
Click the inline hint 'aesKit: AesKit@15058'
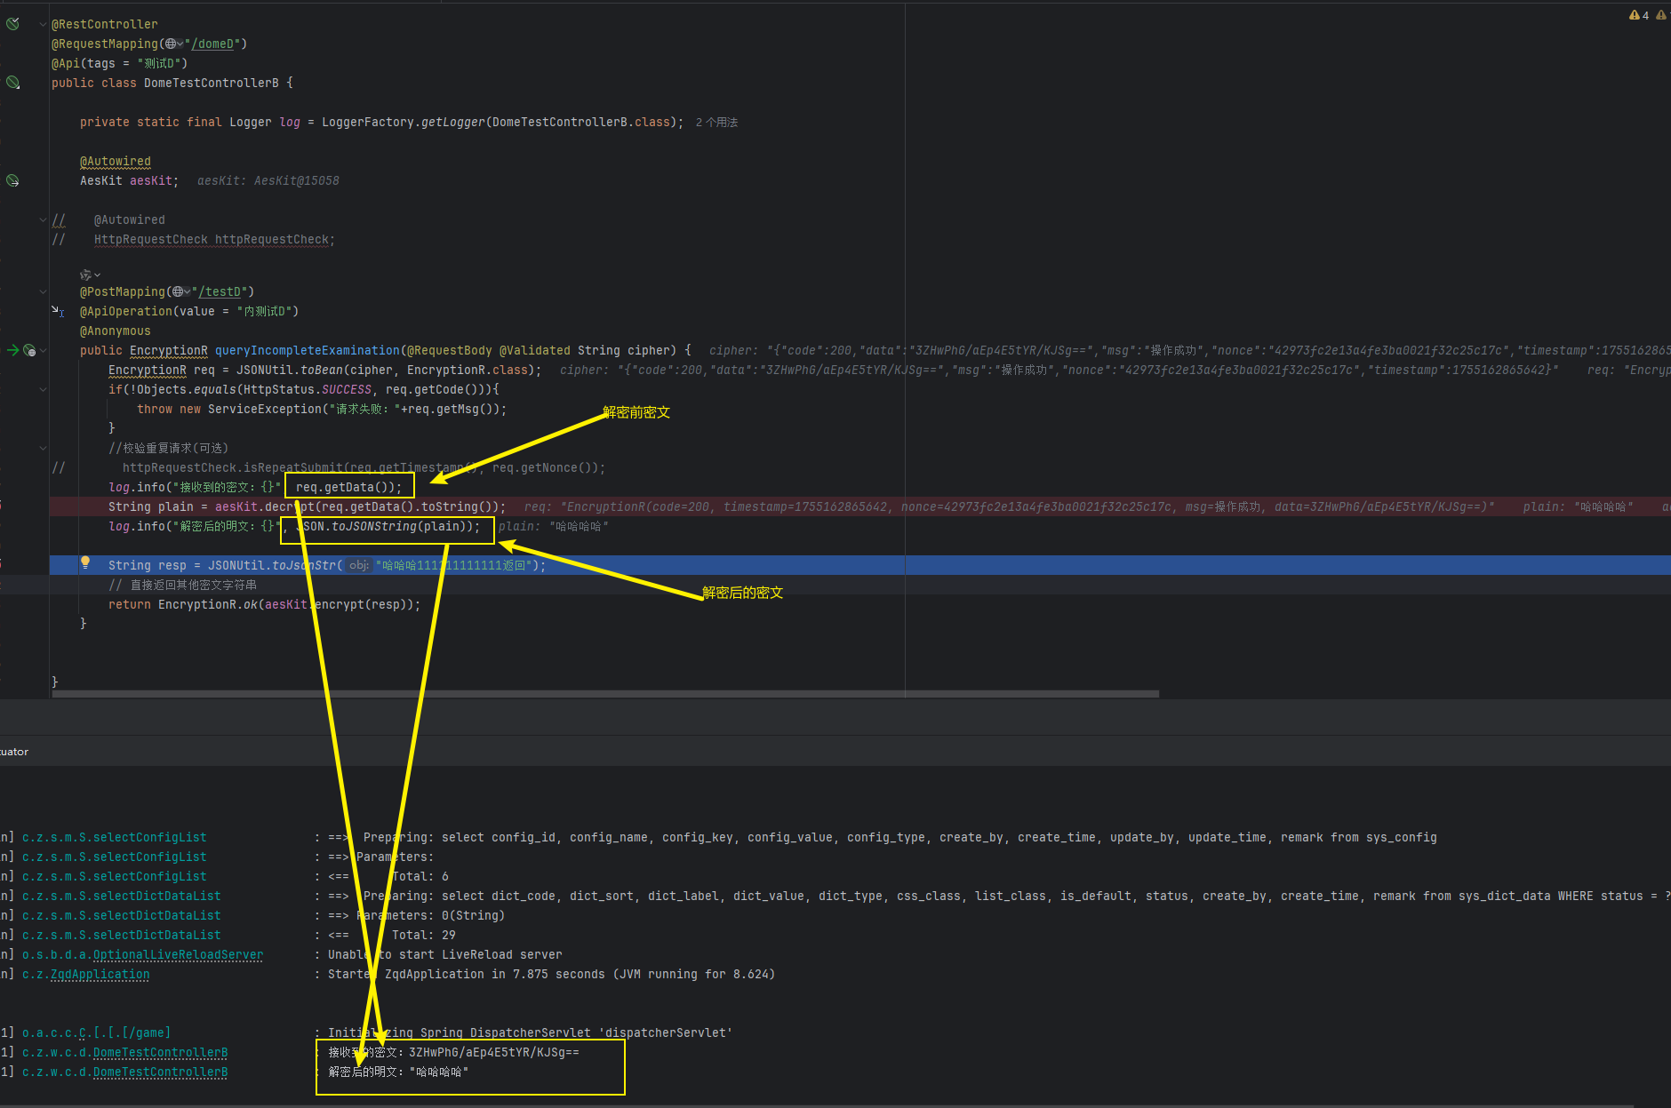268,180
